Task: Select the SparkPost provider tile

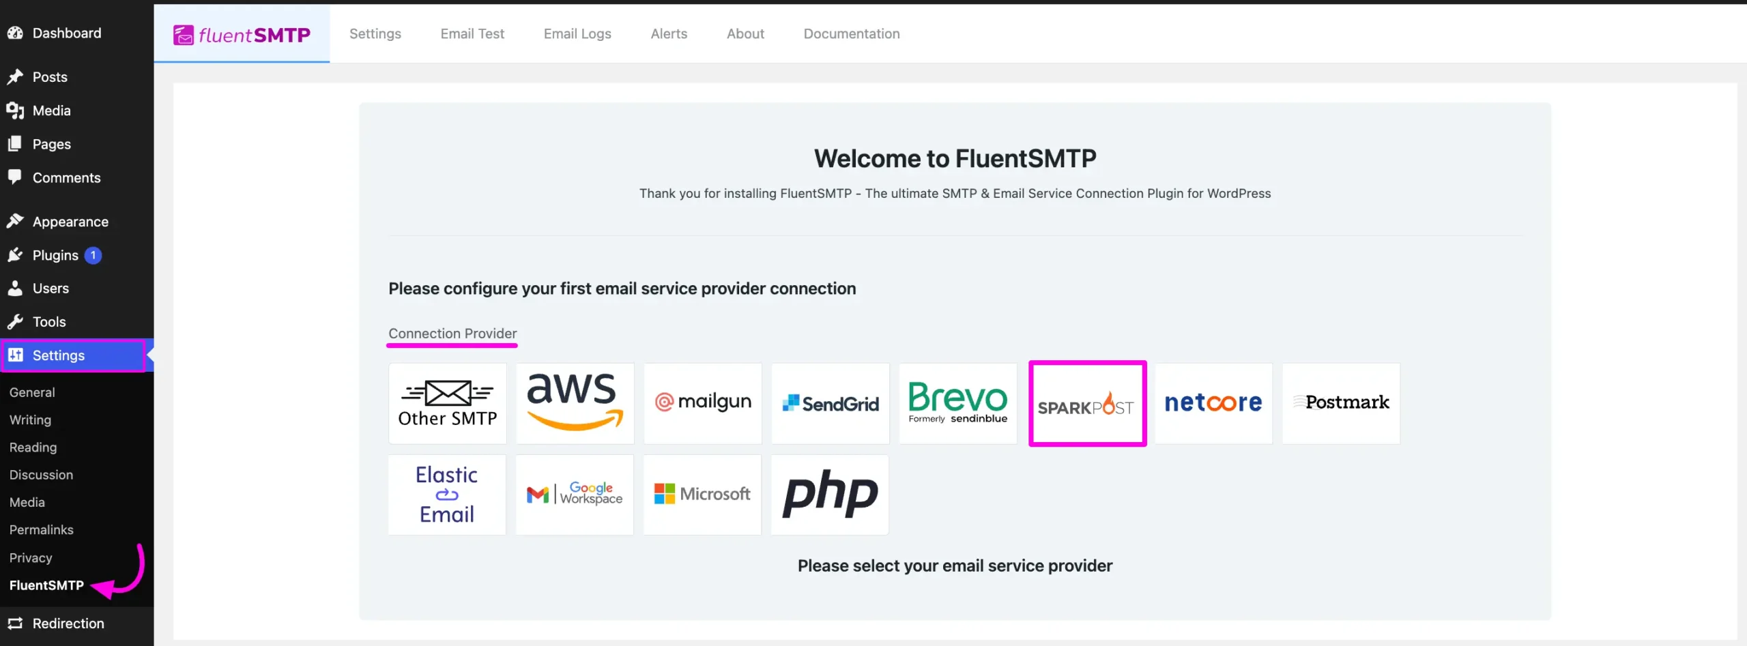Action: point(1087,403)
